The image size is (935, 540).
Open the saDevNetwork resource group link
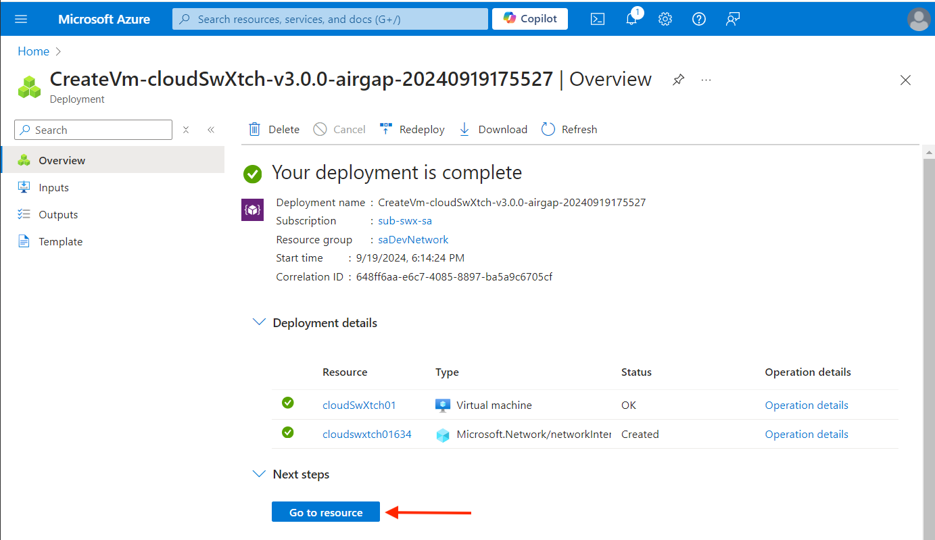412,239
